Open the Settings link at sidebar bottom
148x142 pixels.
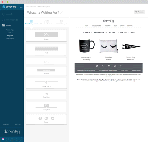point(18,124)
